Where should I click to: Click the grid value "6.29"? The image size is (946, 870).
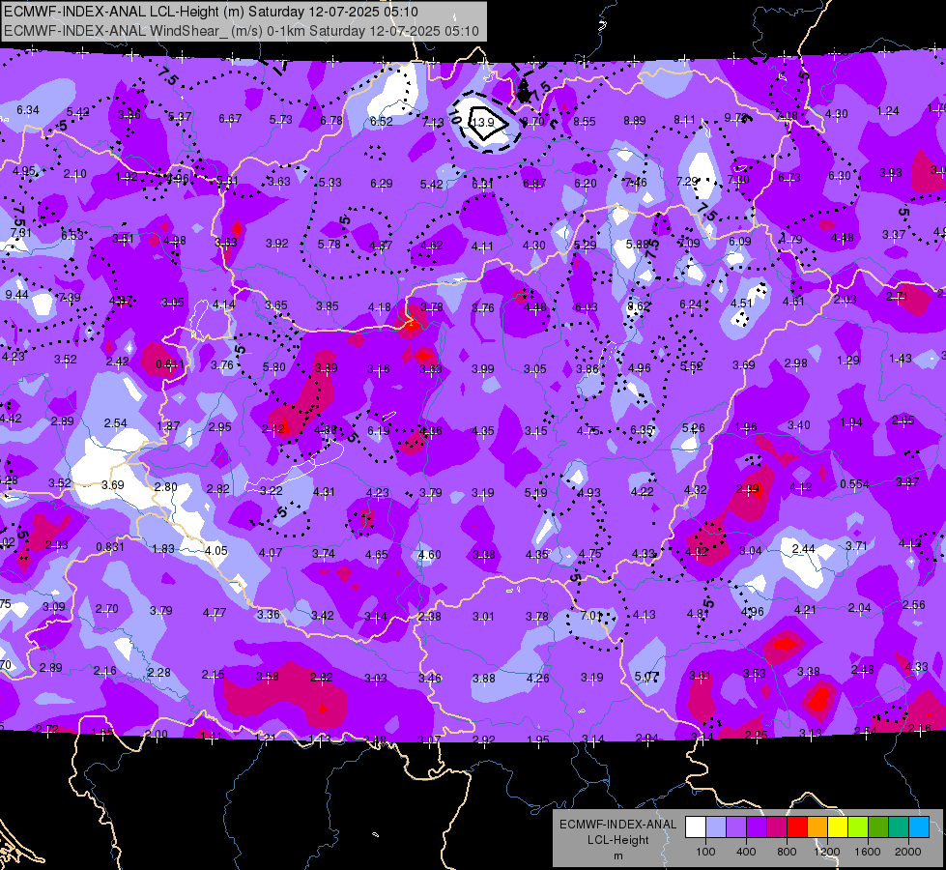click(x=382, y=183)
